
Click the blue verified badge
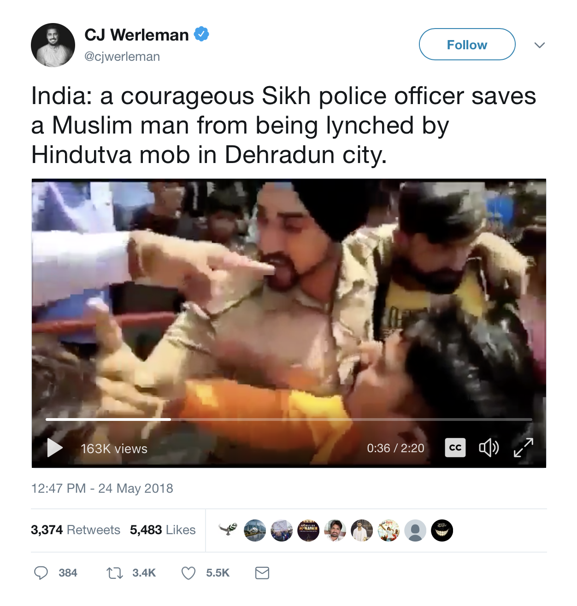click(x=201, y=34)
